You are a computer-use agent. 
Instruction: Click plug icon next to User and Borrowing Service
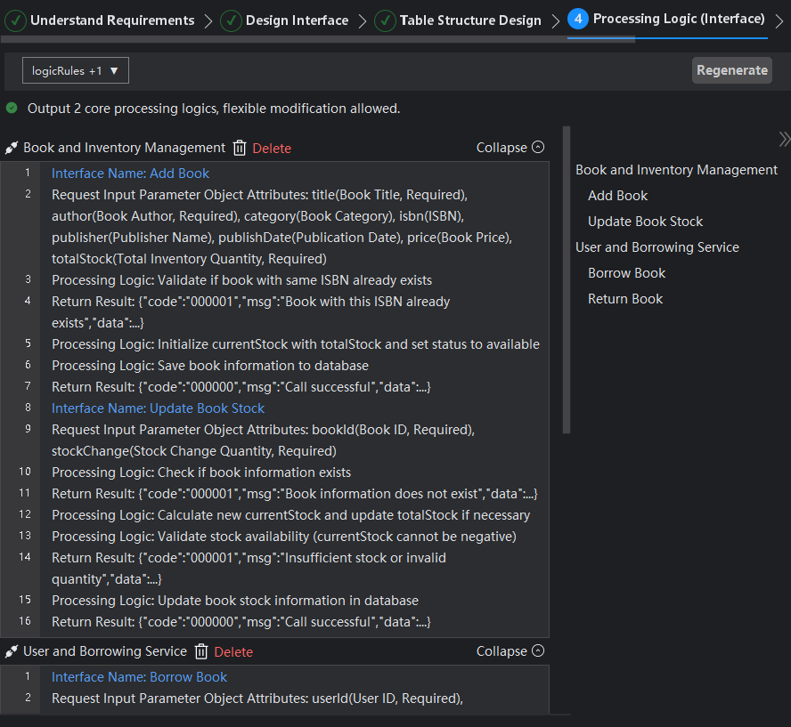12,651
